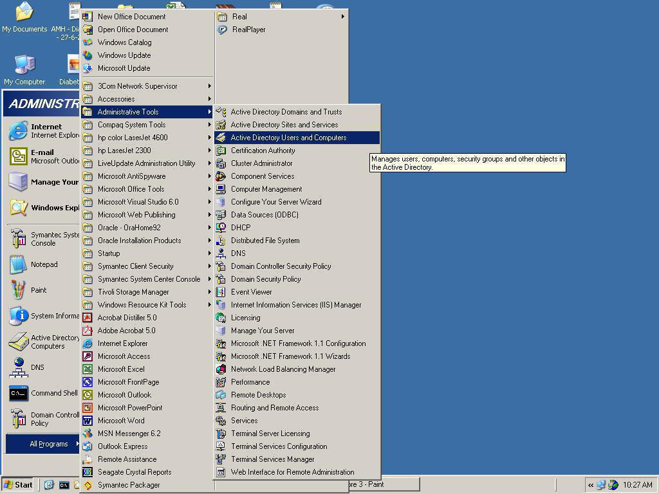This screenshot has height=494, width=659.
Task: Click the Microsoft Access icon
Action: point(88,356)
